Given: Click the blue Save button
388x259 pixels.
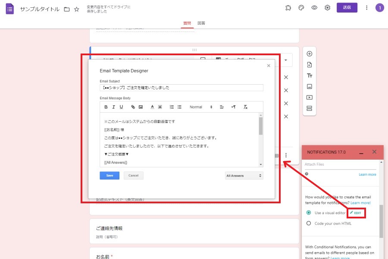Looking at the screenshot, I should pyautogui.click(x=110, y=176).
